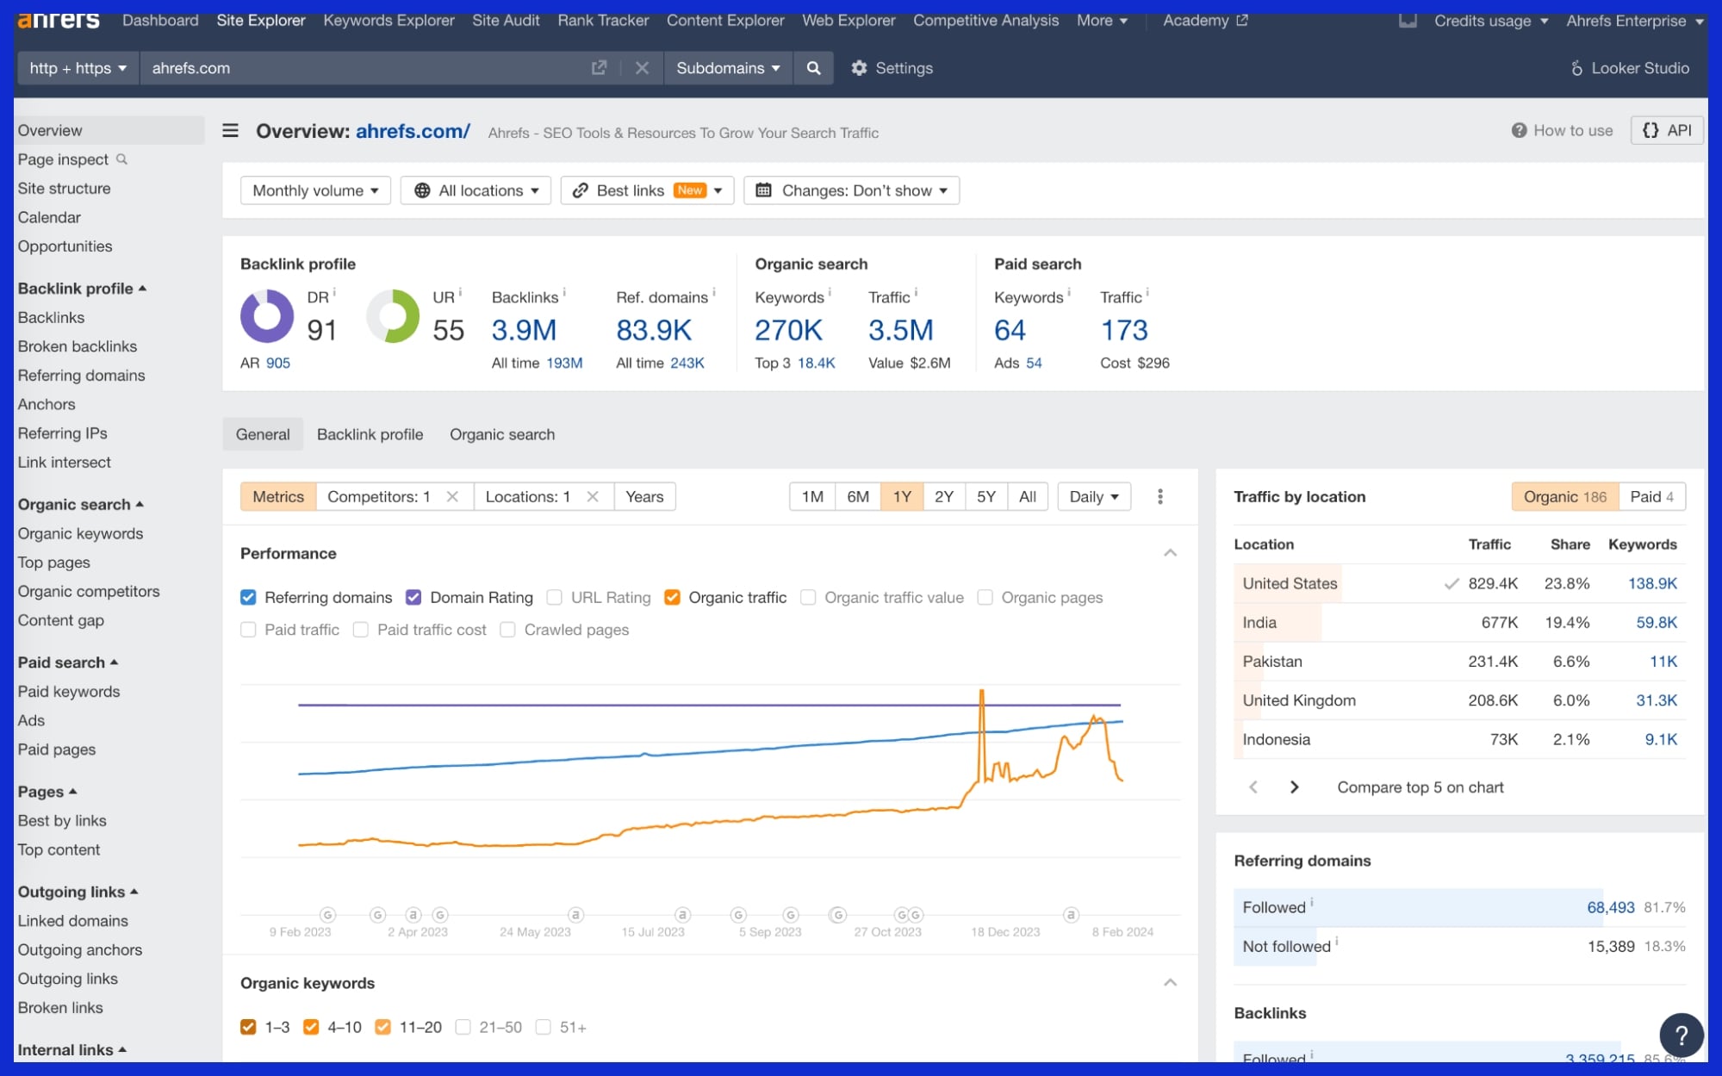The image size is (1722, 1076).
Task: Open the Daily interval dropdown
Action: pyautogui.click(x=1094, y=496)
